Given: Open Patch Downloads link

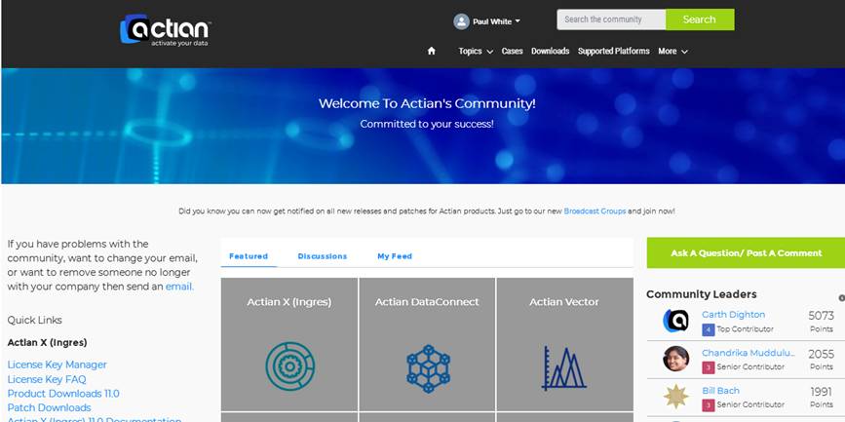Looking at the screenshot, I should click(x=49, y=408).
